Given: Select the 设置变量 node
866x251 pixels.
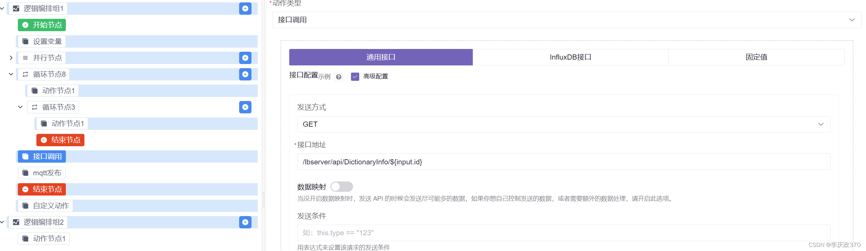Looking at the screenshot, I should [42, 41].
